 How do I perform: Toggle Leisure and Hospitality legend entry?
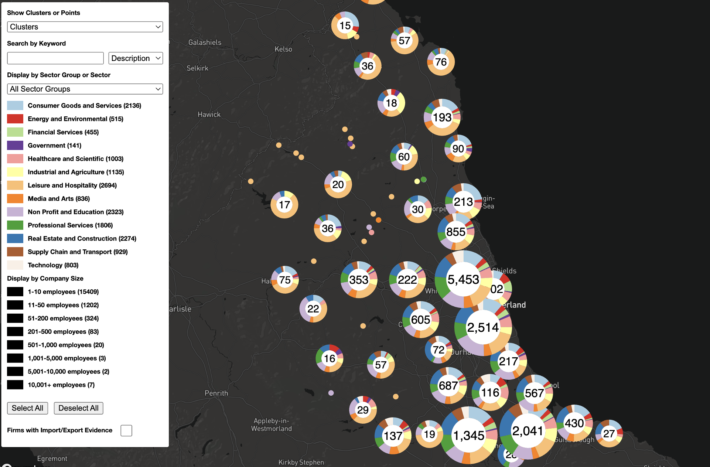tap(72, 185)
